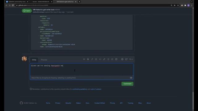Open the issue author's profile link

pos(39,12)
